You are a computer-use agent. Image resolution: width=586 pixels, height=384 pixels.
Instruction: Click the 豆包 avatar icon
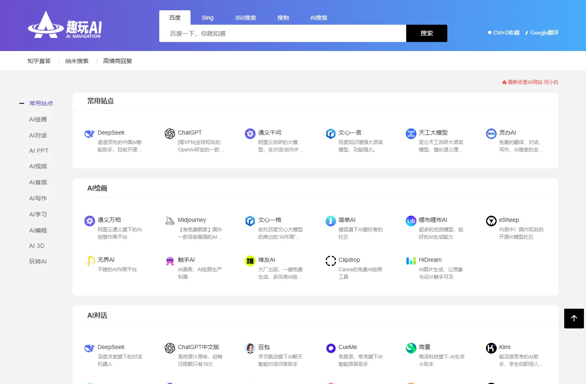[250, 348]
